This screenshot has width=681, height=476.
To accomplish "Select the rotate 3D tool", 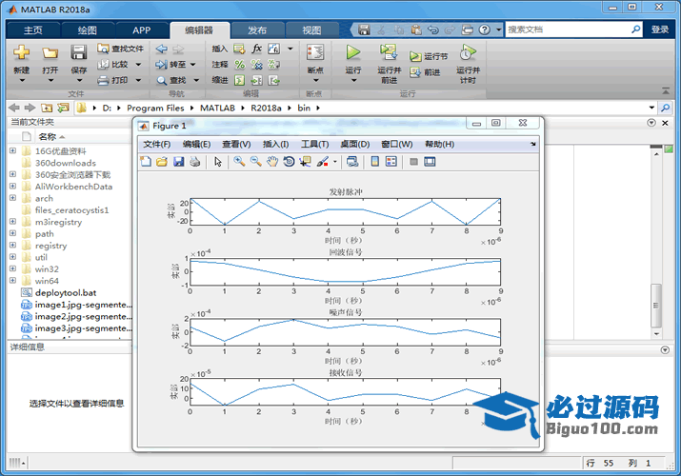I will pos(289,162).
